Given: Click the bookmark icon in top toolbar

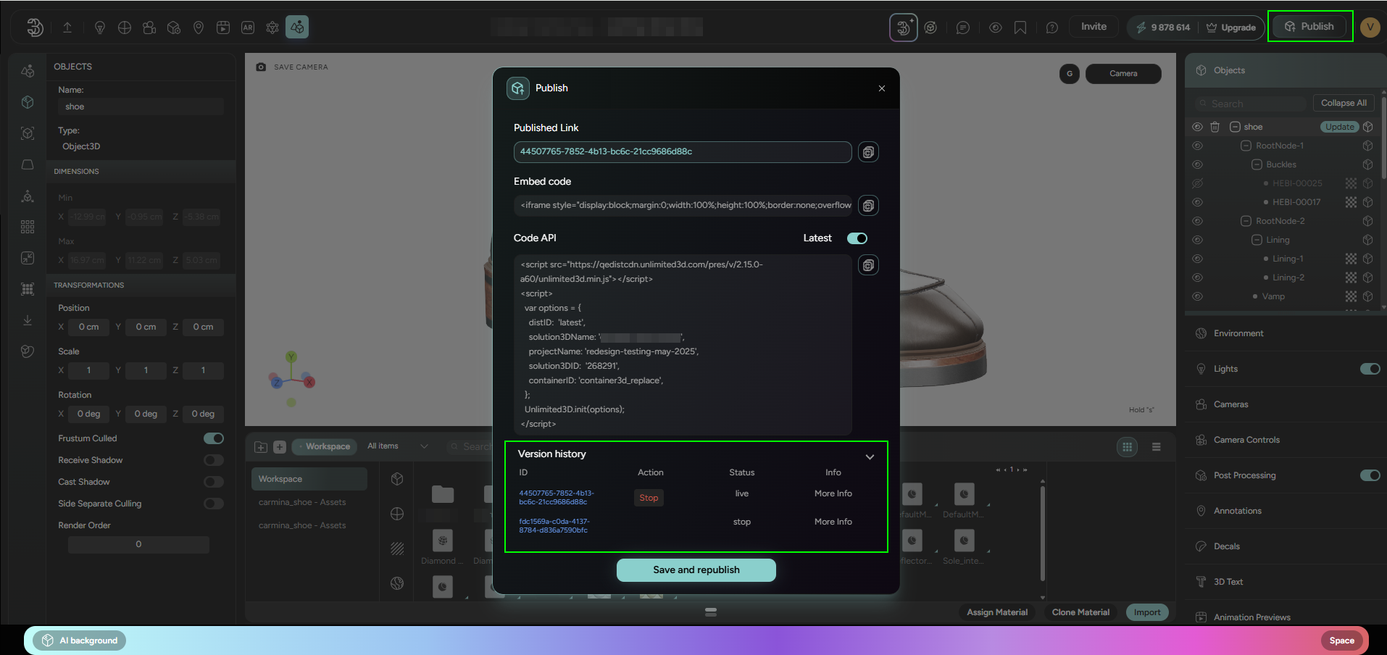Looking at the screenshot, I should 1020,28.
